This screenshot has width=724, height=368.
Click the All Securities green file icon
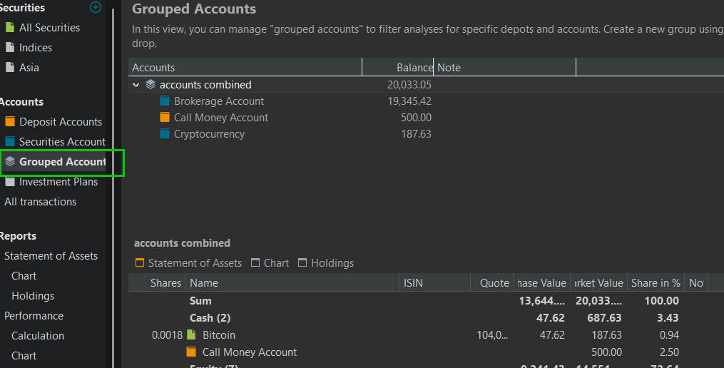coord(10,28)
